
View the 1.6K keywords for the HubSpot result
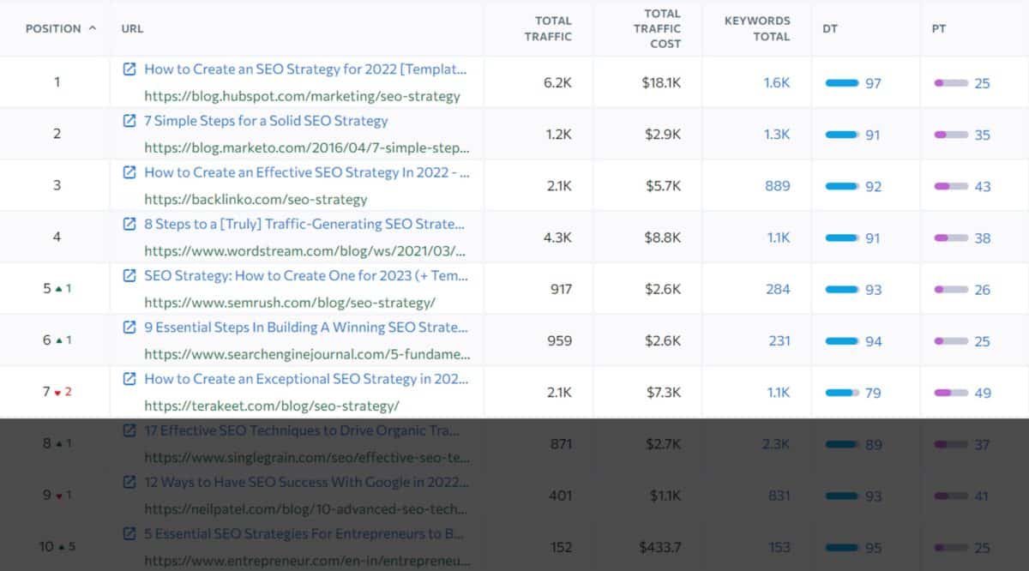(x=778, y=81)
